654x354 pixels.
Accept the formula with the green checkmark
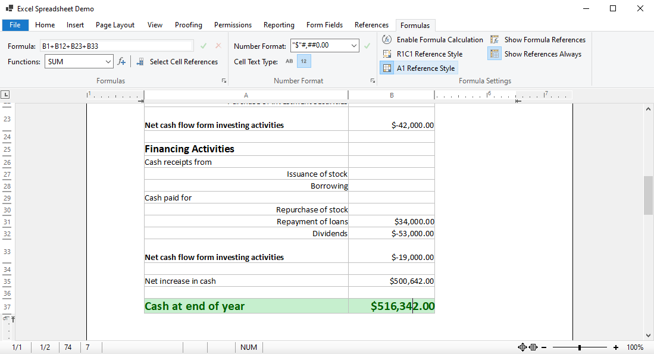click(204, 46)
